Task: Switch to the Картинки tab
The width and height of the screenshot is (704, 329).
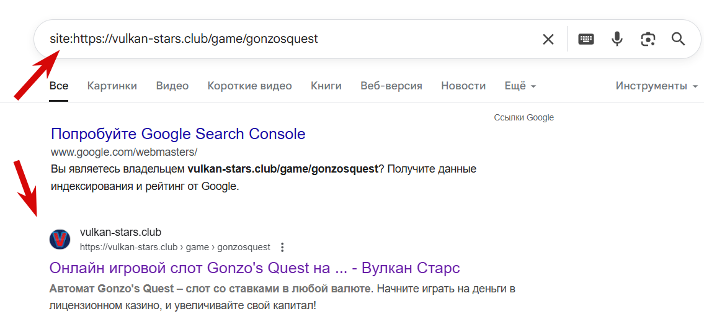Action: click(112, 86)
